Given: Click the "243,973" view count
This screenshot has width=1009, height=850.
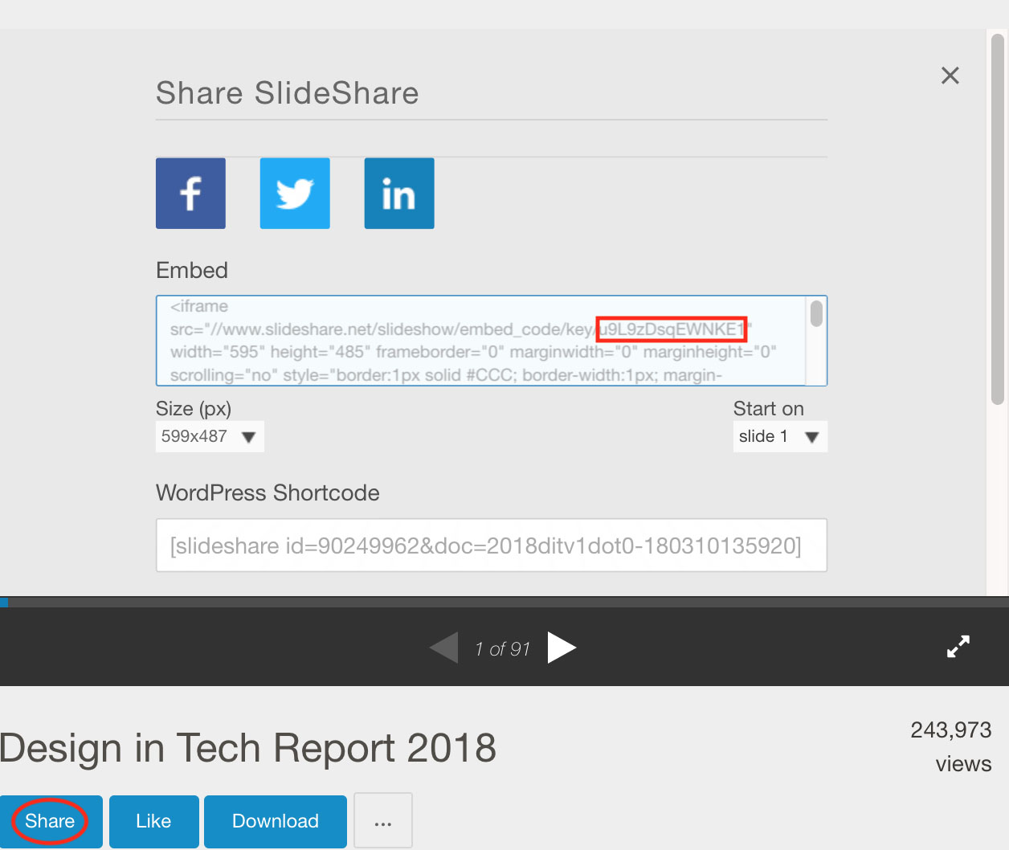Looking at the screenshot, I should (951, 729).
